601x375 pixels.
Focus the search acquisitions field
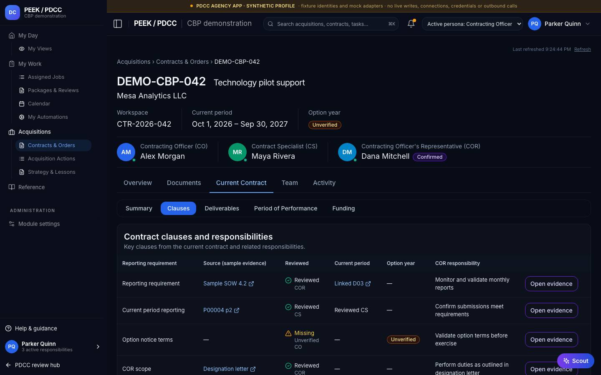point(331,24)
